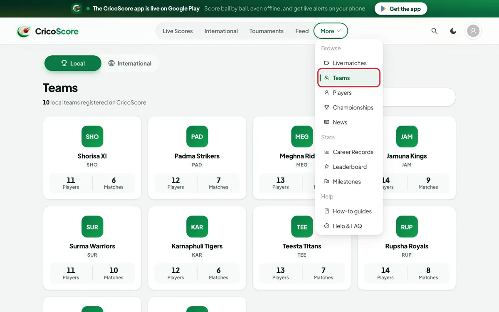Click the SUR team badge

pyautogui.click(x=92, y=227)
